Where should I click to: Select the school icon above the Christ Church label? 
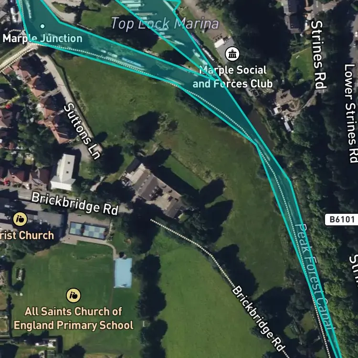[x=20, y=219]
